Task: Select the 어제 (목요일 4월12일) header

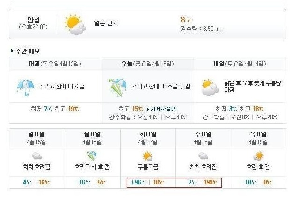Action: 55,63
